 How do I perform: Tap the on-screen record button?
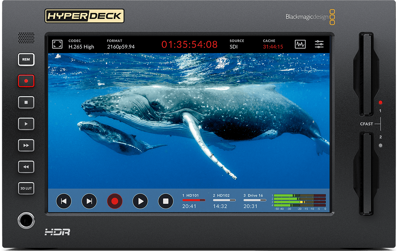click(x=115, y=201)
